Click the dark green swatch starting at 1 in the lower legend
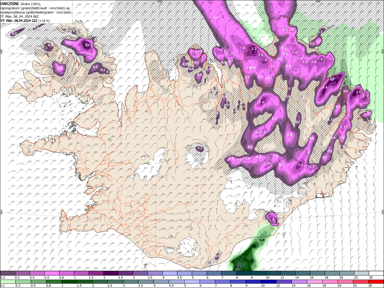The image size is (384, 288). pos(69,282)
